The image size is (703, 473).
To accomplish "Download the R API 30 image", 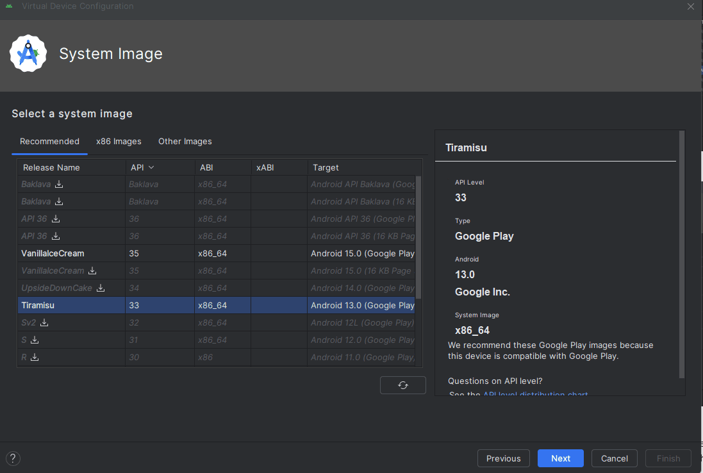I will pos(35,358).
